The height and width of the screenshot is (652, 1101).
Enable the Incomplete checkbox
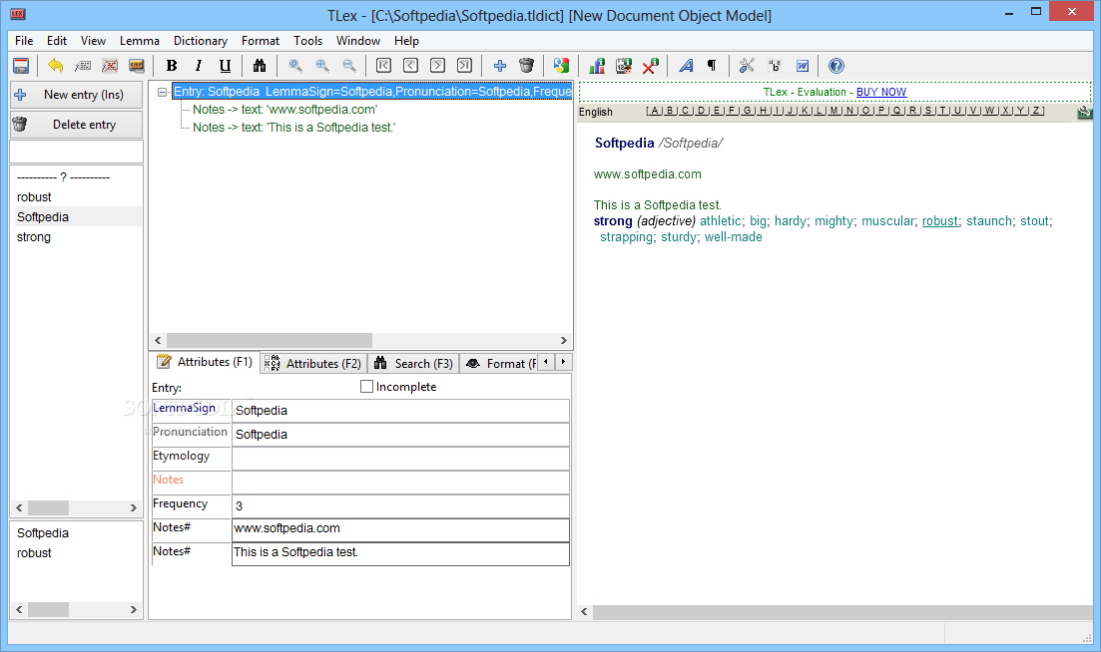pos(366,387)
